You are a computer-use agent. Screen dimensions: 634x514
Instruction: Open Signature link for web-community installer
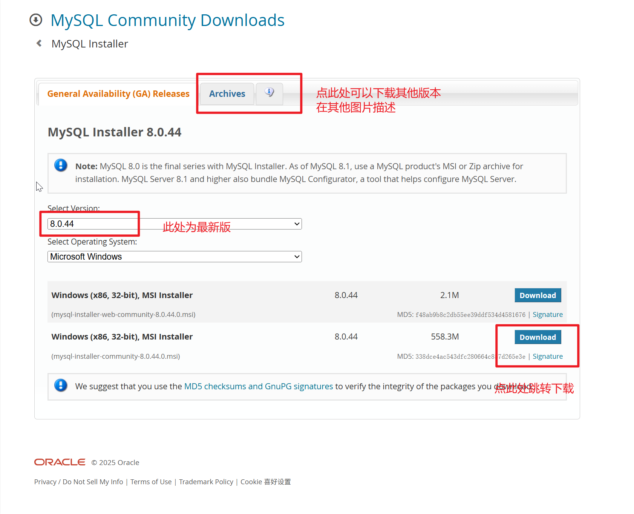point(548,315)
